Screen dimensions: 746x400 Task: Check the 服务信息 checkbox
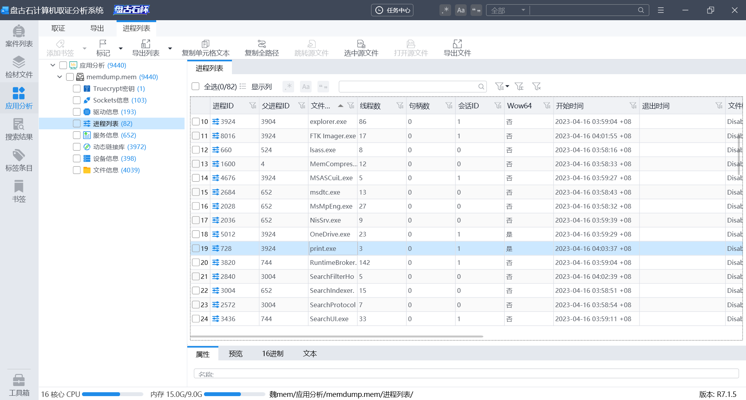(77, 135)
